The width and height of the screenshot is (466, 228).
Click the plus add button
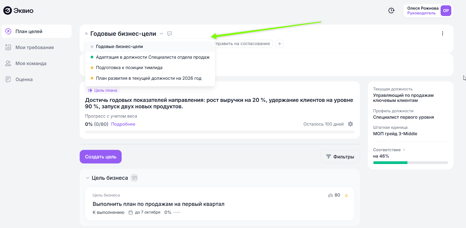[280, 44]
